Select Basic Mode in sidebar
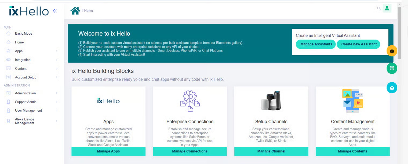 (x=23, y=34)
